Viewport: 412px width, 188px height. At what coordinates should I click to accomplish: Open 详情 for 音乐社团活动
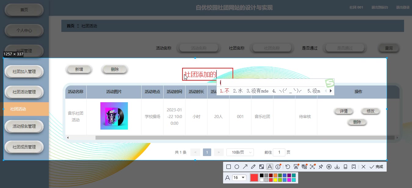pyautogui.click(x=344, y=111)
